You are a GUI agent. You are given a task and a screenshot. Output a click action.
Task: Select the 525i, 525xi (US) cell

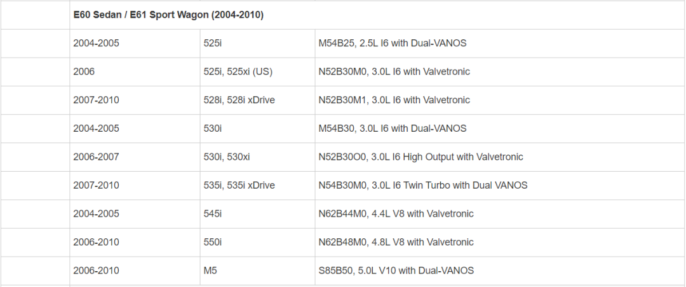tap(238, 72)
